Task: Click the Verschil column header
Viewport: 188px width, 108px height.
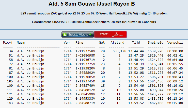Action: (175, 43)
